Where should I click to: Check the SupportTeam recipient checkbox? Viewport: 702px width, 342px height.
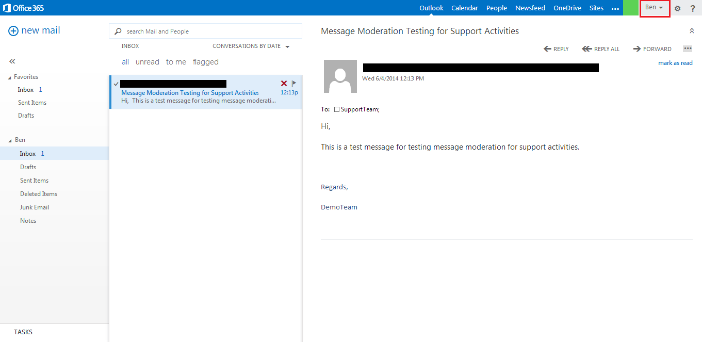click(337, 109)
